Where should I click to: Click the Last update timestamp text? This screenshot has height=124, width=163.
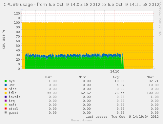122,117
